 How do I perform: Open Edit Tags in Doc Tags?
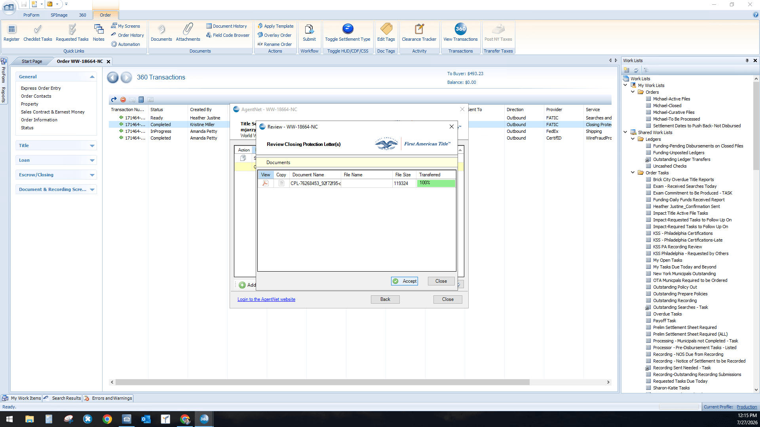(386, 32)
